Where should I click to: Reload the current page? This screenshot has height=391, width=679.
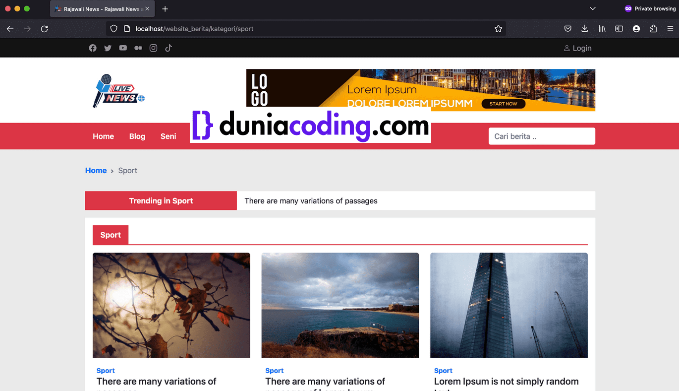44,29
